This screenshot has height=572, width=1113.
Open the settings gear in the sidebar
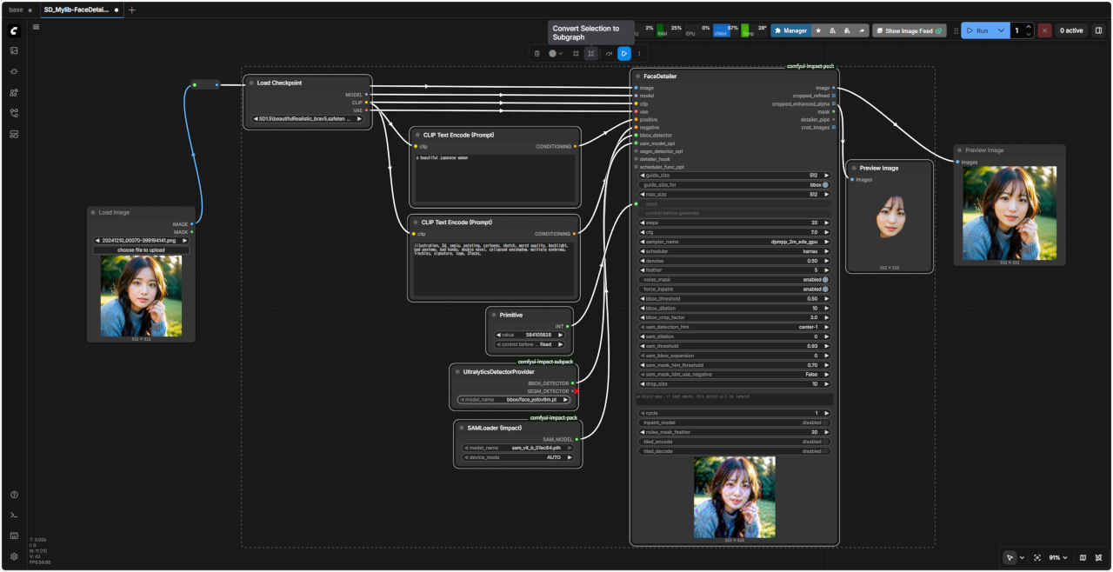click(x=14, y=556)
